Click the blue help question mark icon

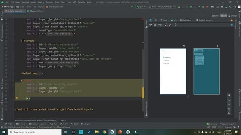pos(232,25)
